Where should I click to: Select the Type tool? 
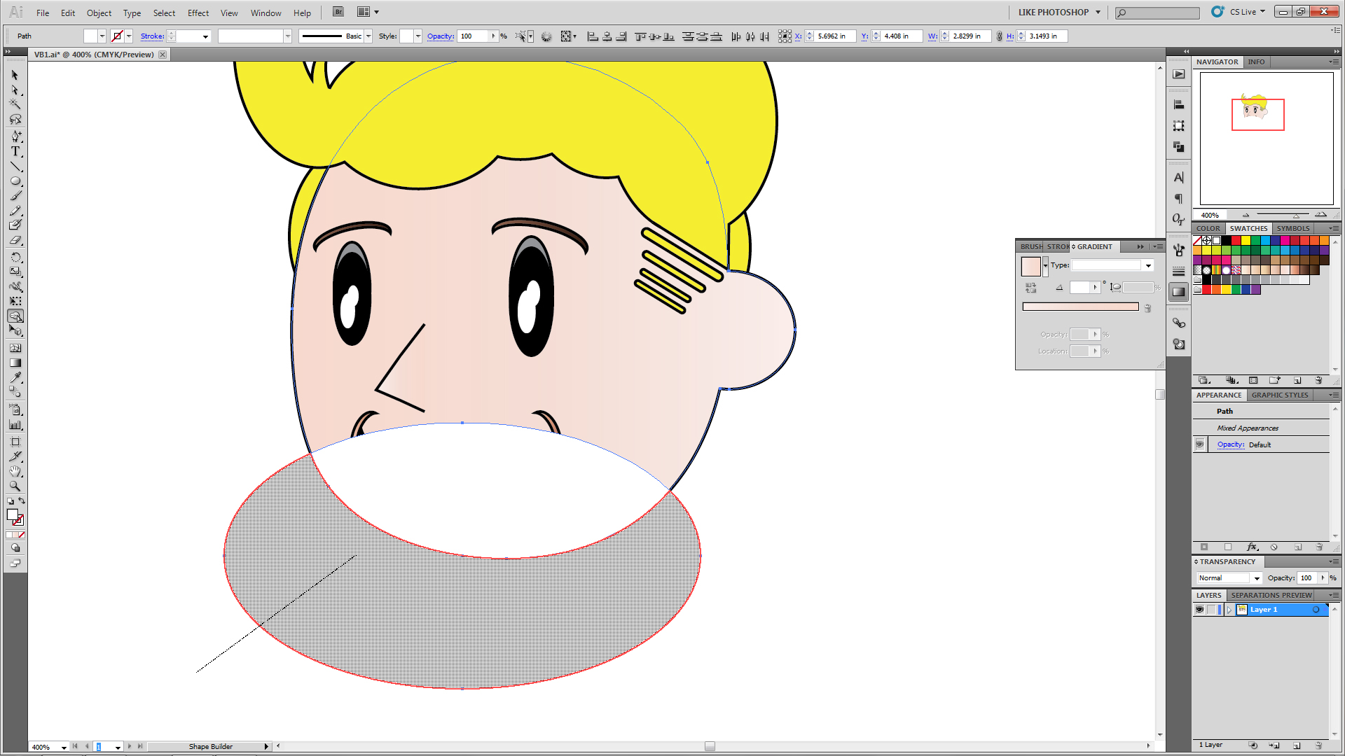15,151
